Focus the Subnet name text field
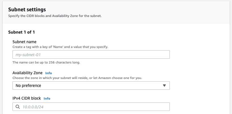The width and height of the screenshot is (232, 114). click(91, 54)
